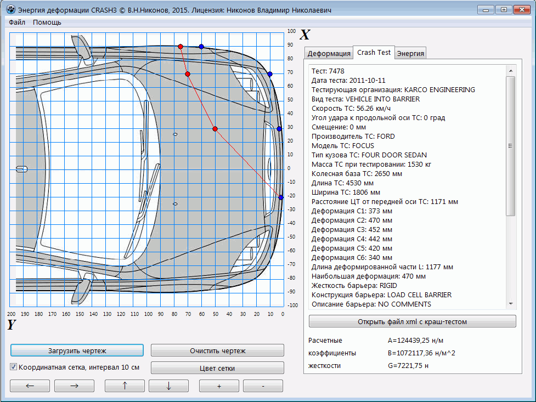Open the Помощь menu
Viewport: 536px width, 402px height.
47,22
